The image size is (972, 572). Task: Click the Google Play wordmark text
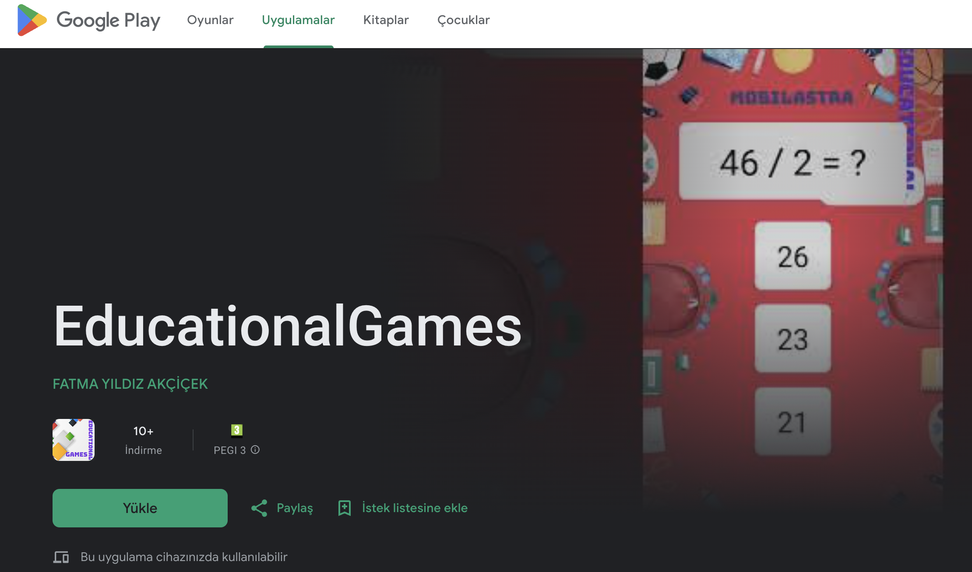(x=109, y=20)
